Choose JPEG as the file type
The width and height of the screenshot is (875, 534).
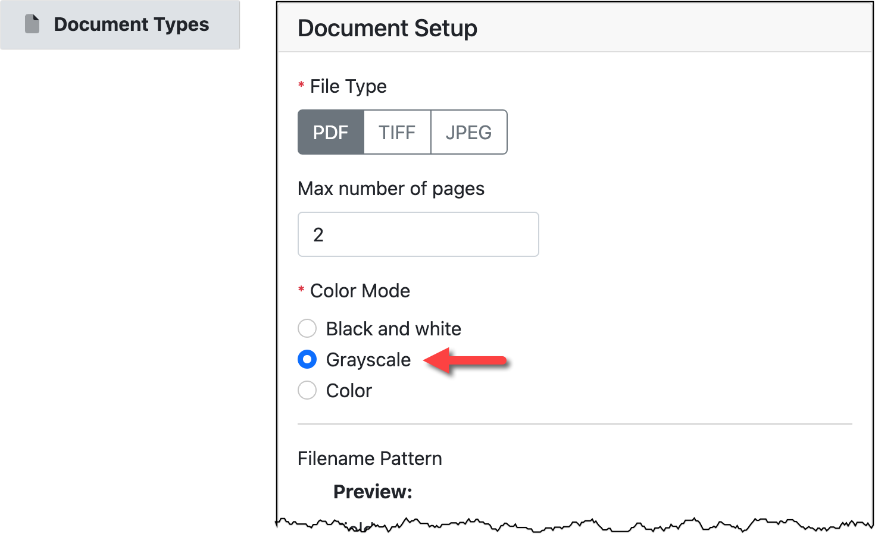click(x=468, y=132)
